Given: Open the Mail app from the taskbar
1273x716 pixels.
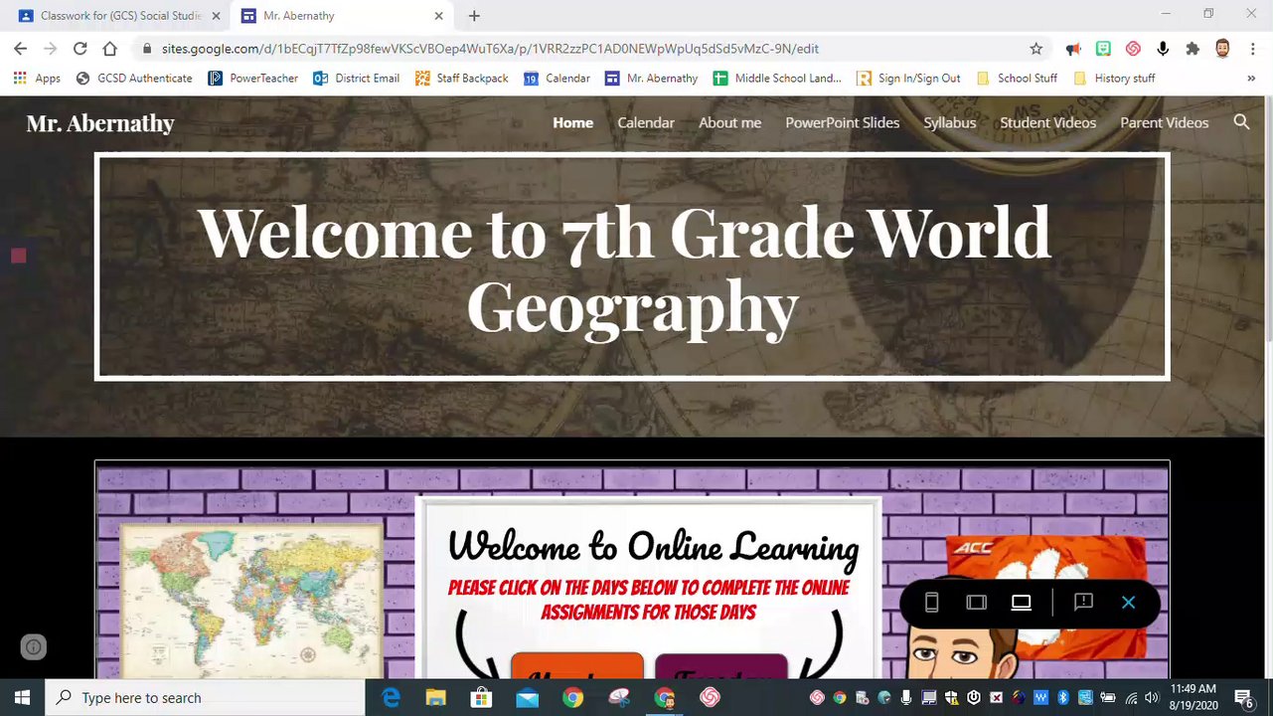Looking at the screenshot, I should coord(527,697).
